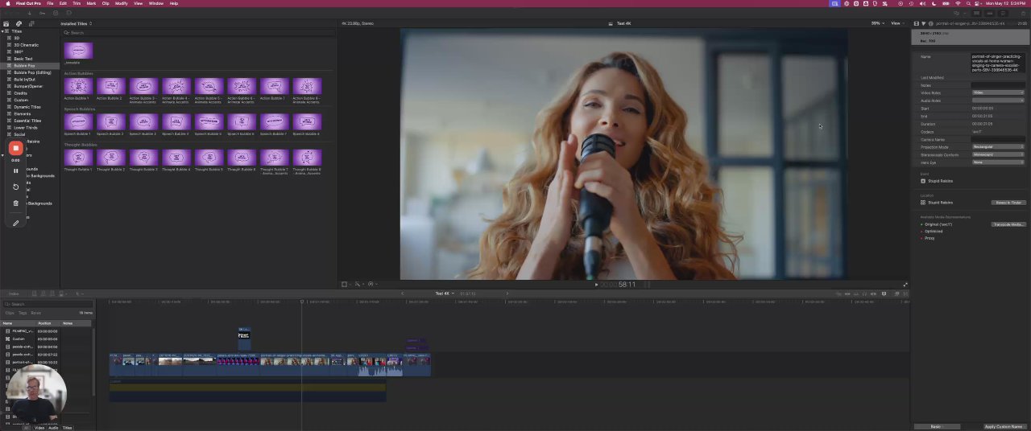Select the Thought Bubble 4 thumbnail
This screenshot has width=1031, height=431.
point(176,158)
